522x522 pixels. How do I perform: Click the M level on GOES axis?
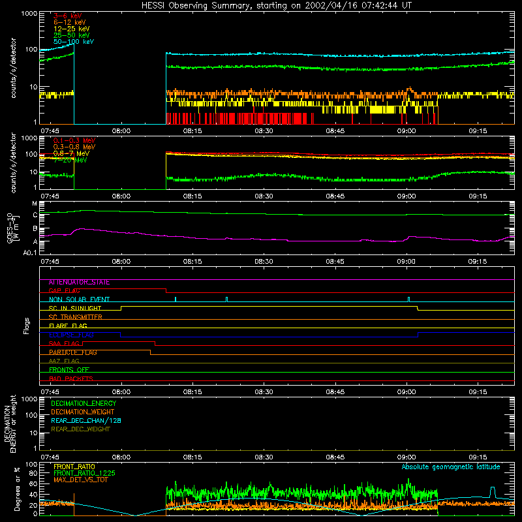click(35, 204)
